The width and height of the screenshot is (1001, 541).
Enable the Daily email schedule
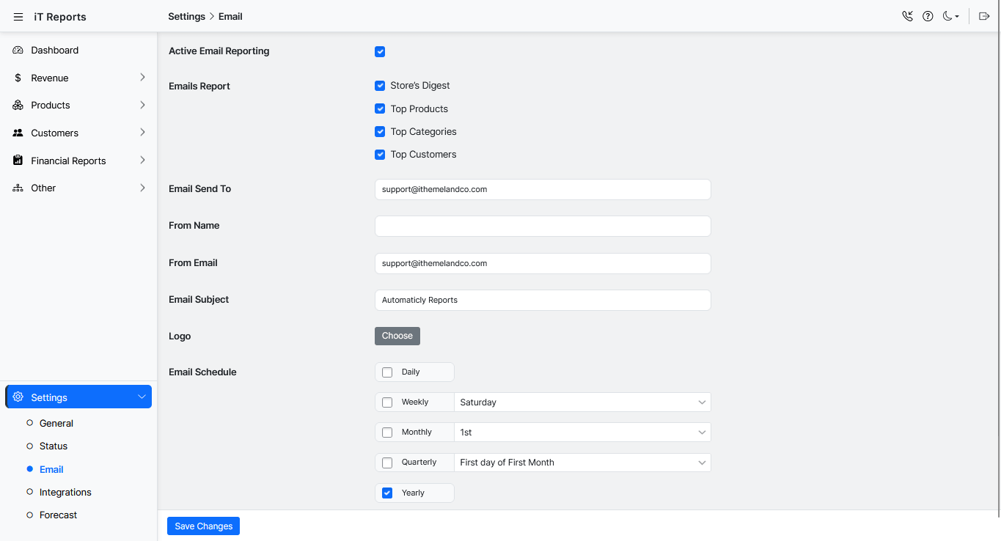[x=387, y=372]
